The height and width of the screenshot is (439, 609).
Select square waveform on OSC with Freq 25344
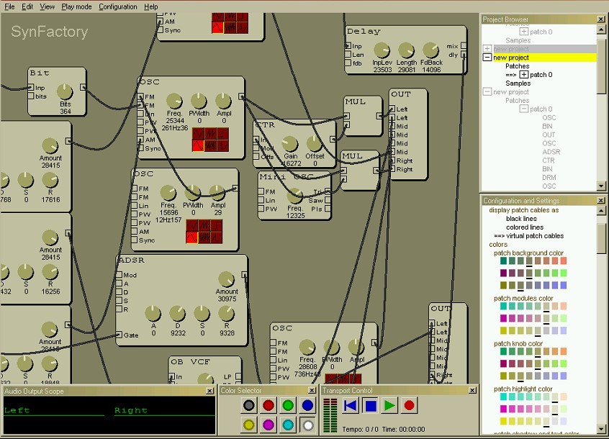tap(222, 134)
